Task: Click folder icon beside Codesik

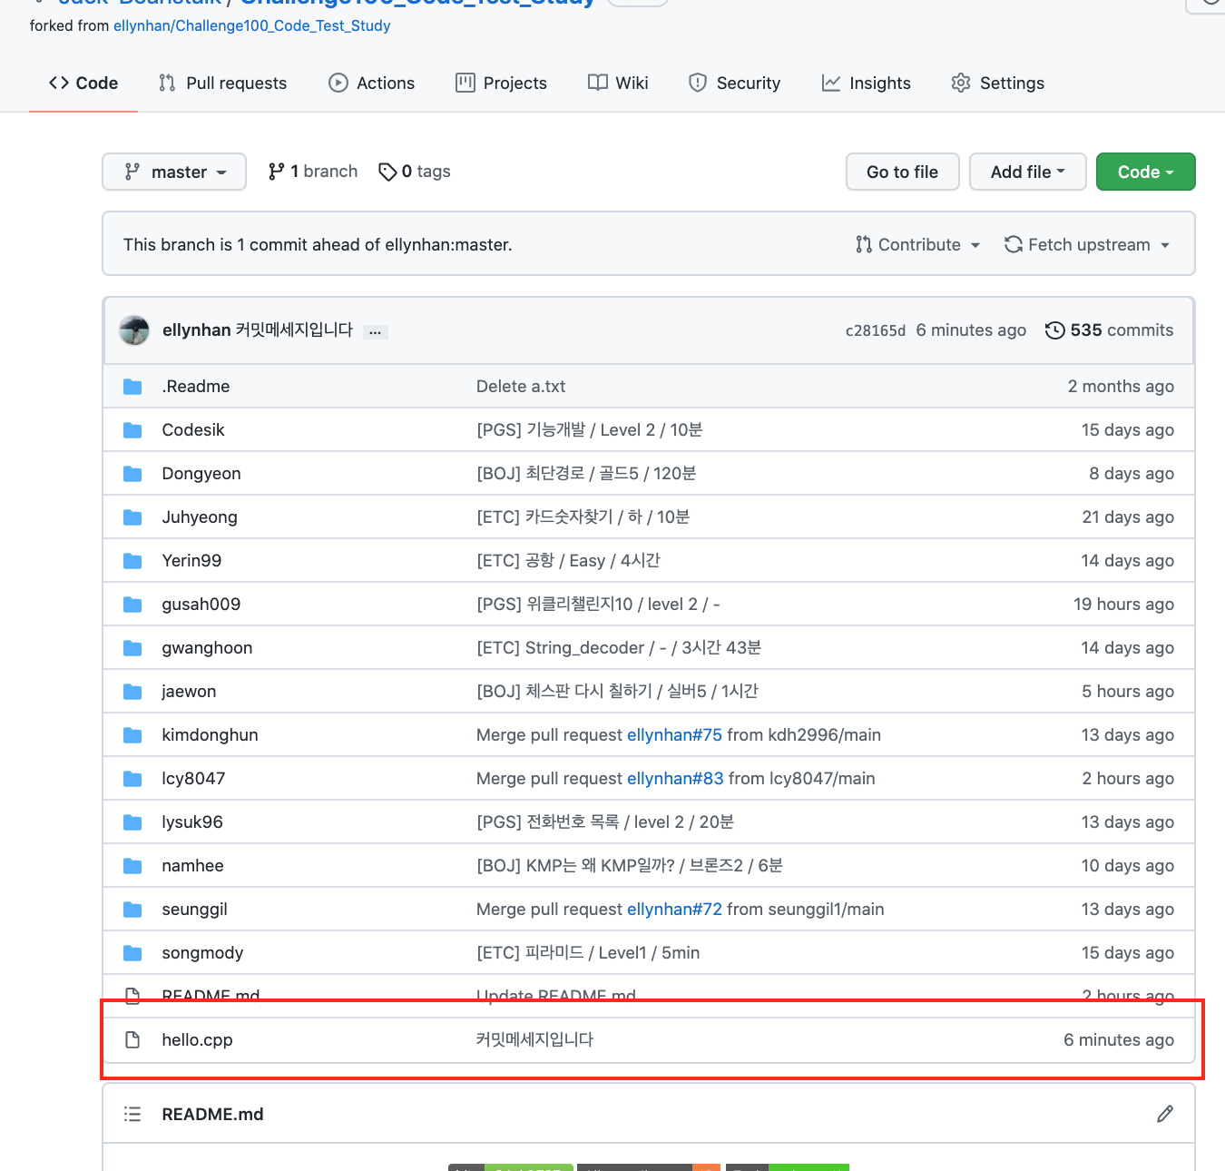Action: pos(132,429)
